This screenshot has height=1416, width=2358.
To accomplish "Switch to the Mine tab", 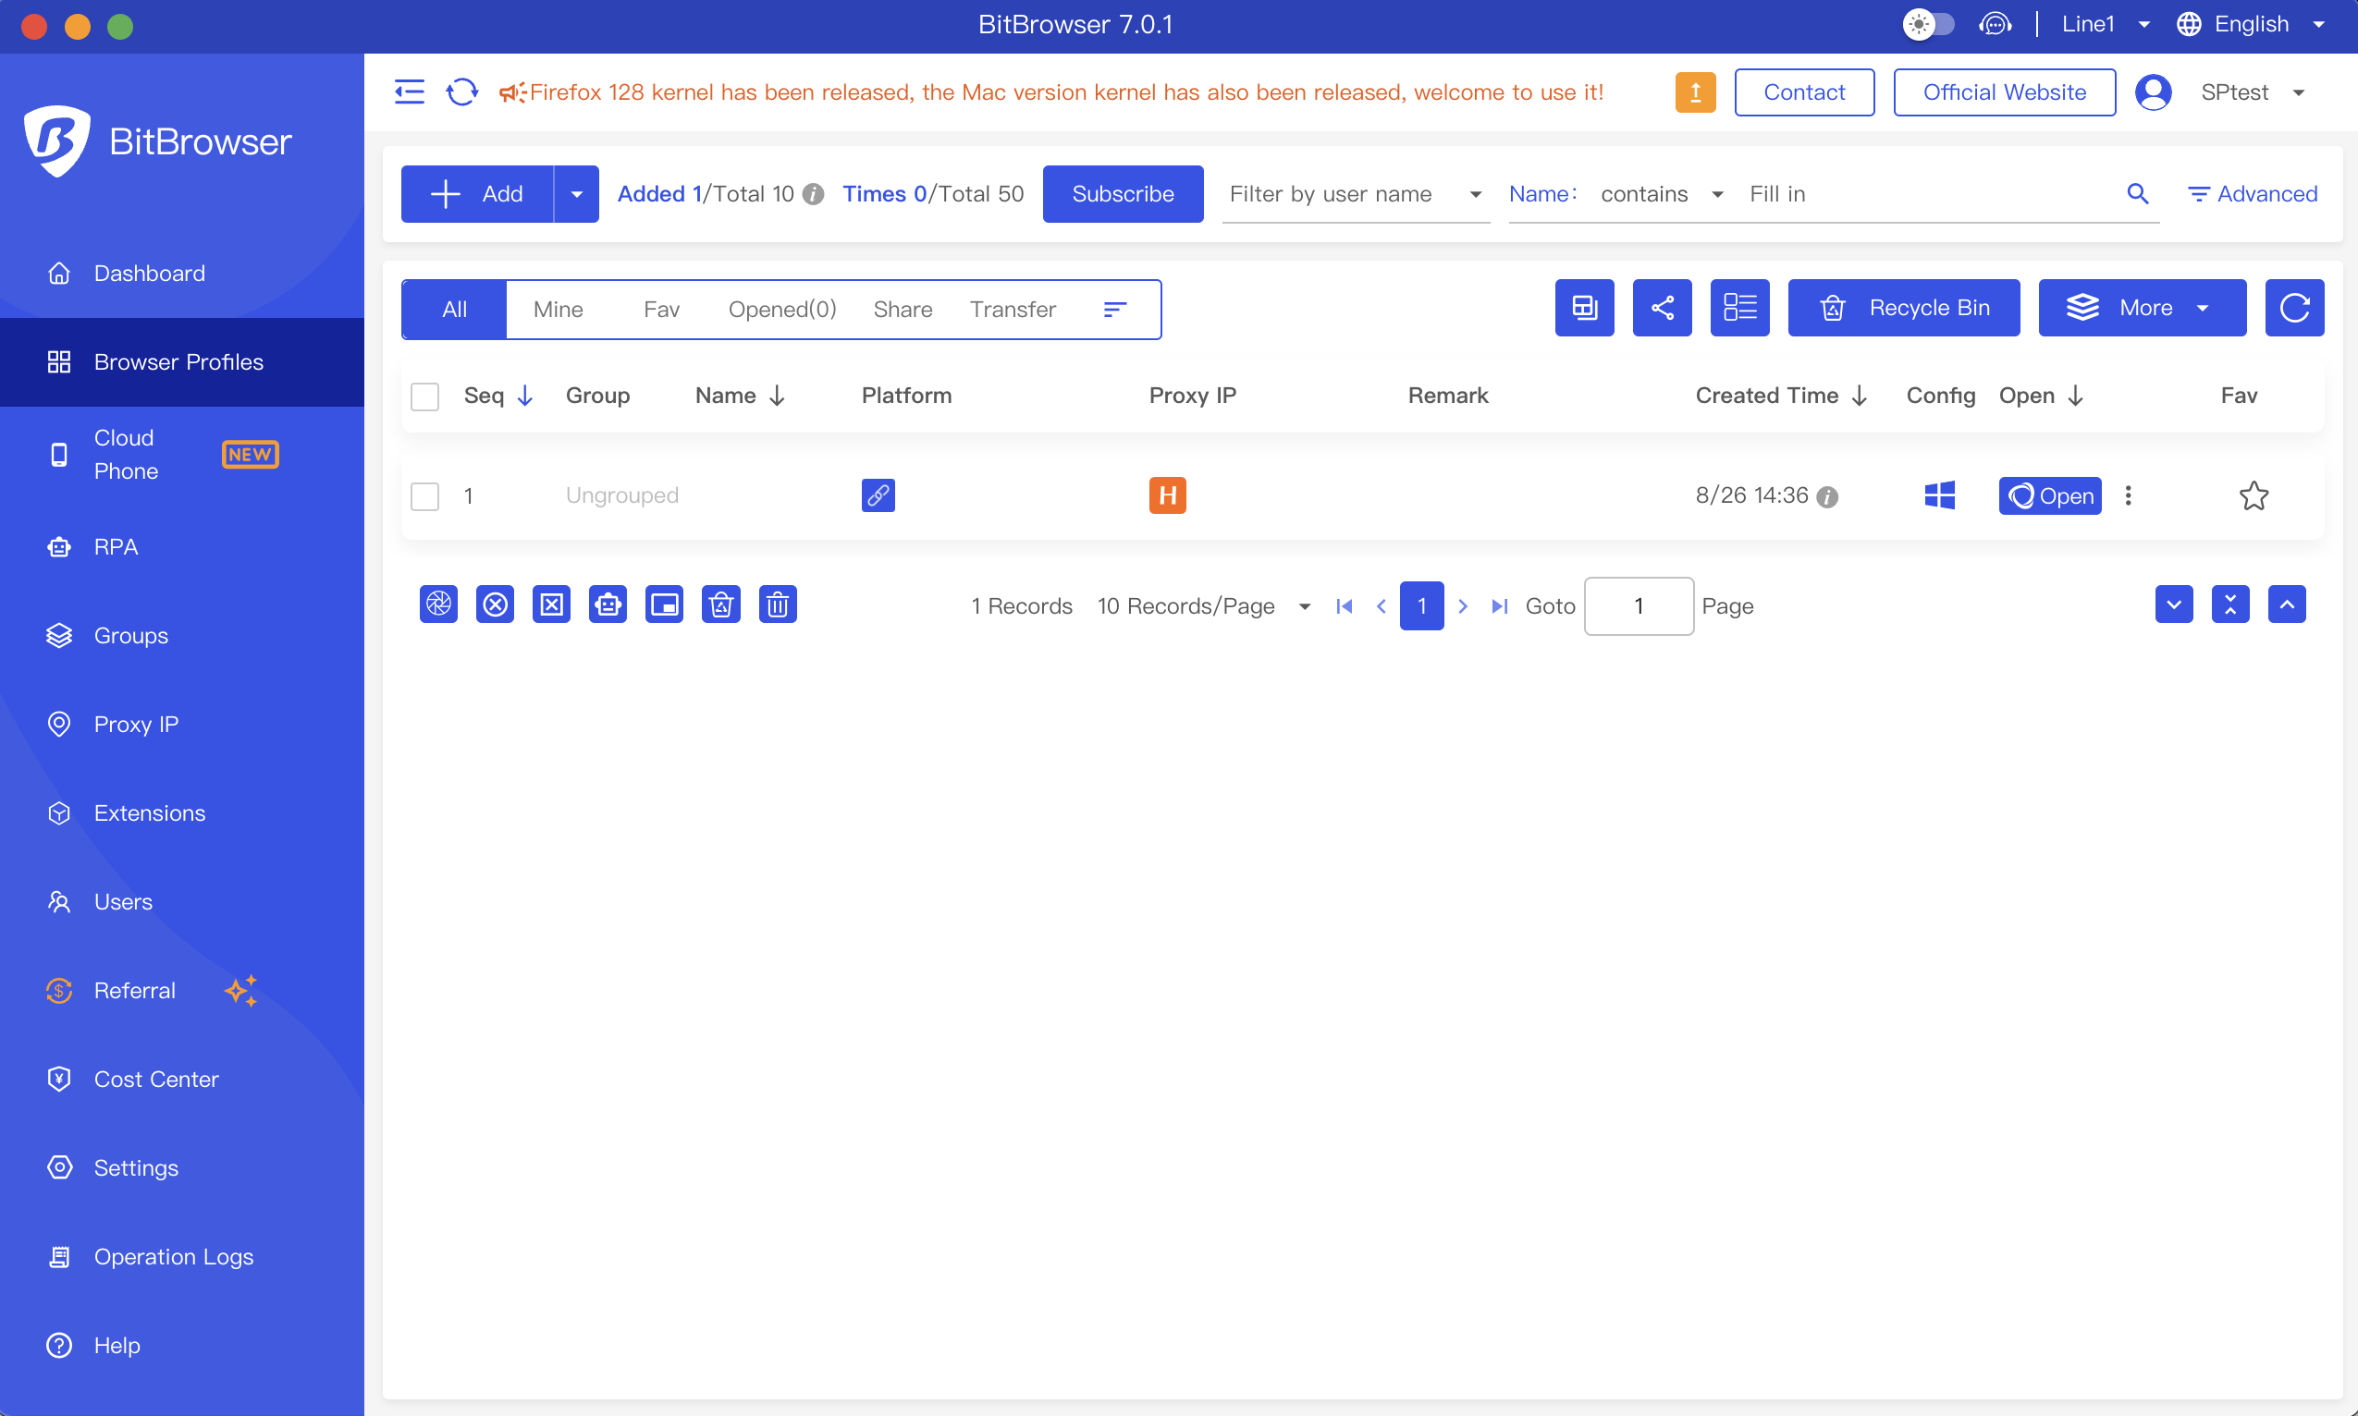I will (x=559, y=308).
